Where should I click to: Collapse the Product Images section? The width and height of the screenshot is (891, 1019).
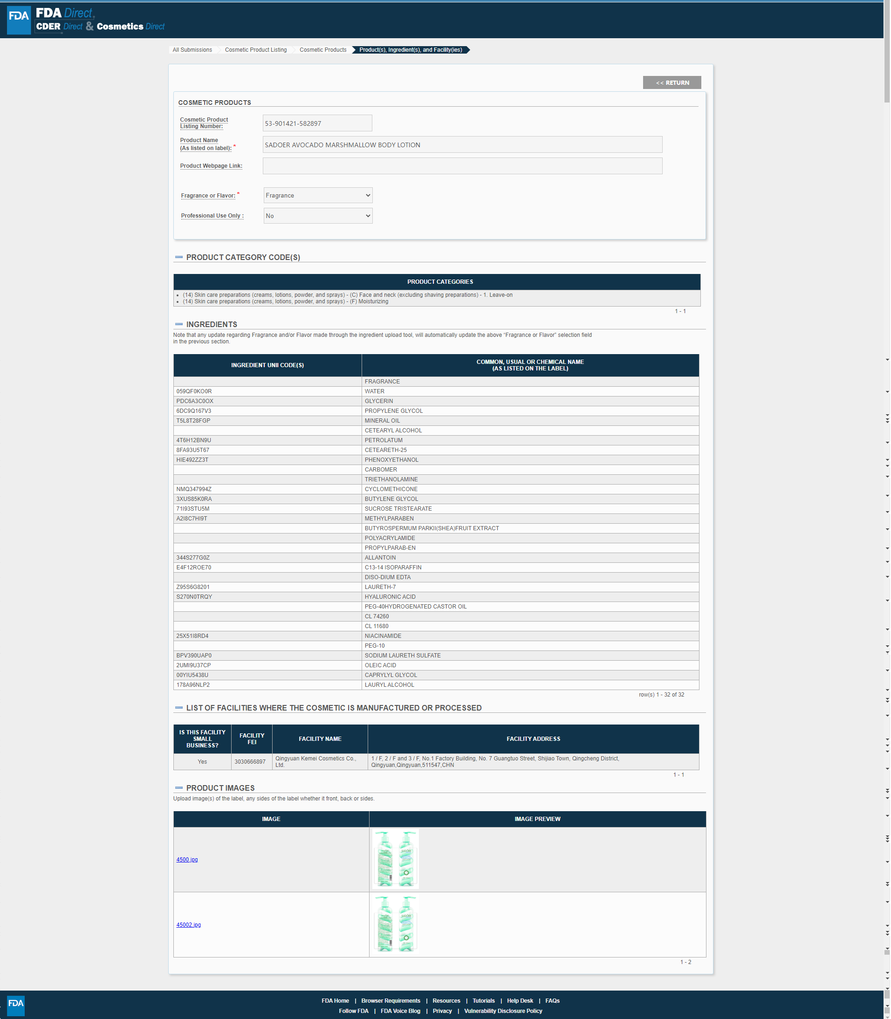tap(178, 788)
